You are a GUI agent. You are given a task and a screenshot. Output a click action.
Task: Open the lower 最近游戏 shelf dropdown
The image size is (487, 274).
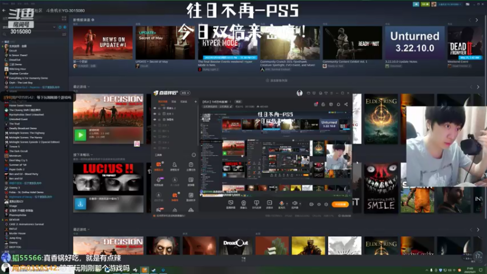pos(88,230)
